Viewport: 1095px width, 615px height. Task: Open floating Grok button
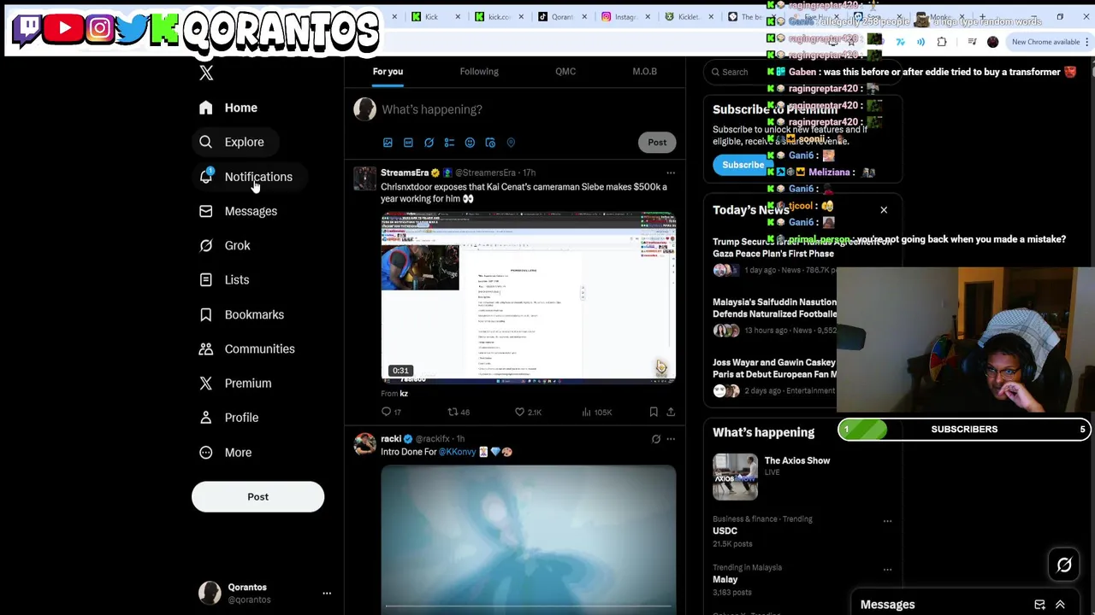[x=1064, y=565]
